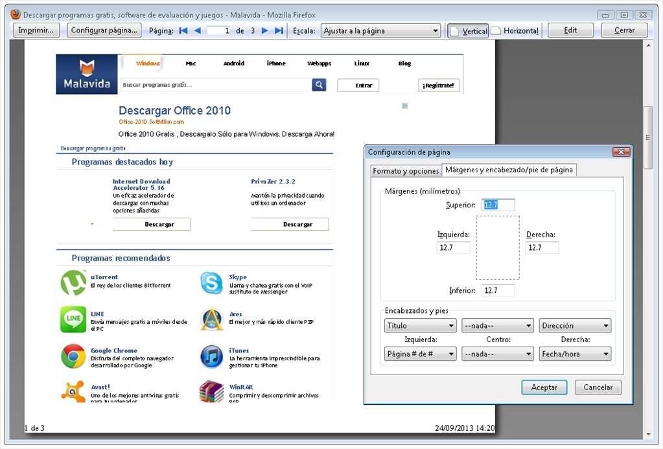Confirm page setup with Aceptar

(x=544, y=387)
